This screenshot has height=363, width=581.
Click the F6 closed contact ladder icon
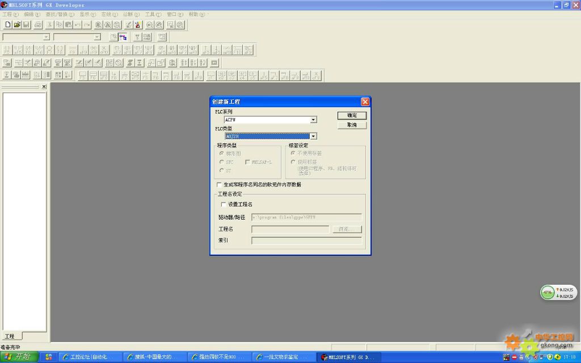pos(28,50)
